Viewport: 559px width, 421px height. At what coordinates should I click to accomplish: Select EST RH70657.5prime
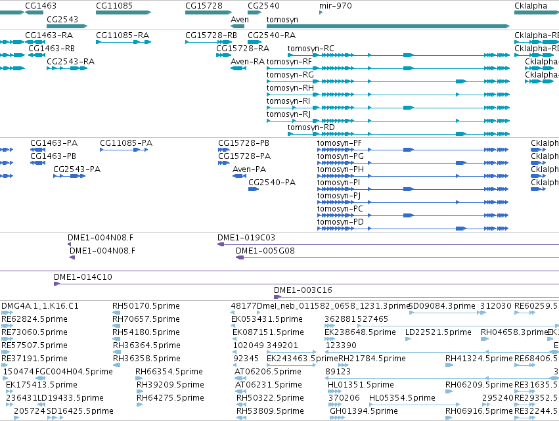click(x=146, y=319)
